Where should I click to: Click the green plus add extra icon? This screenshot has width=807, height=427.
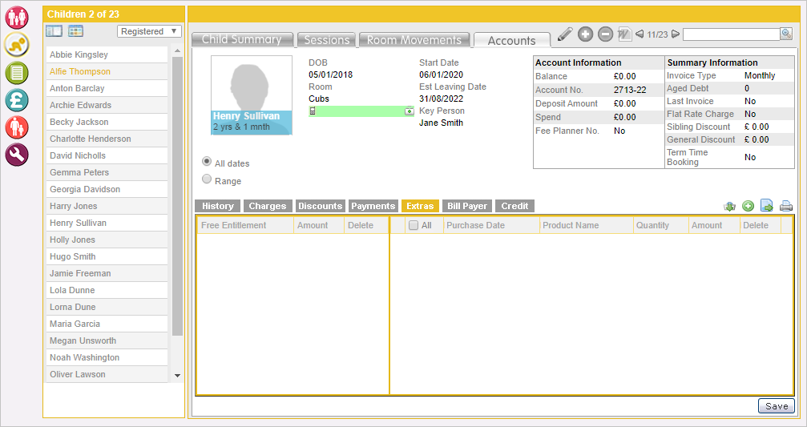pos(748,206)
